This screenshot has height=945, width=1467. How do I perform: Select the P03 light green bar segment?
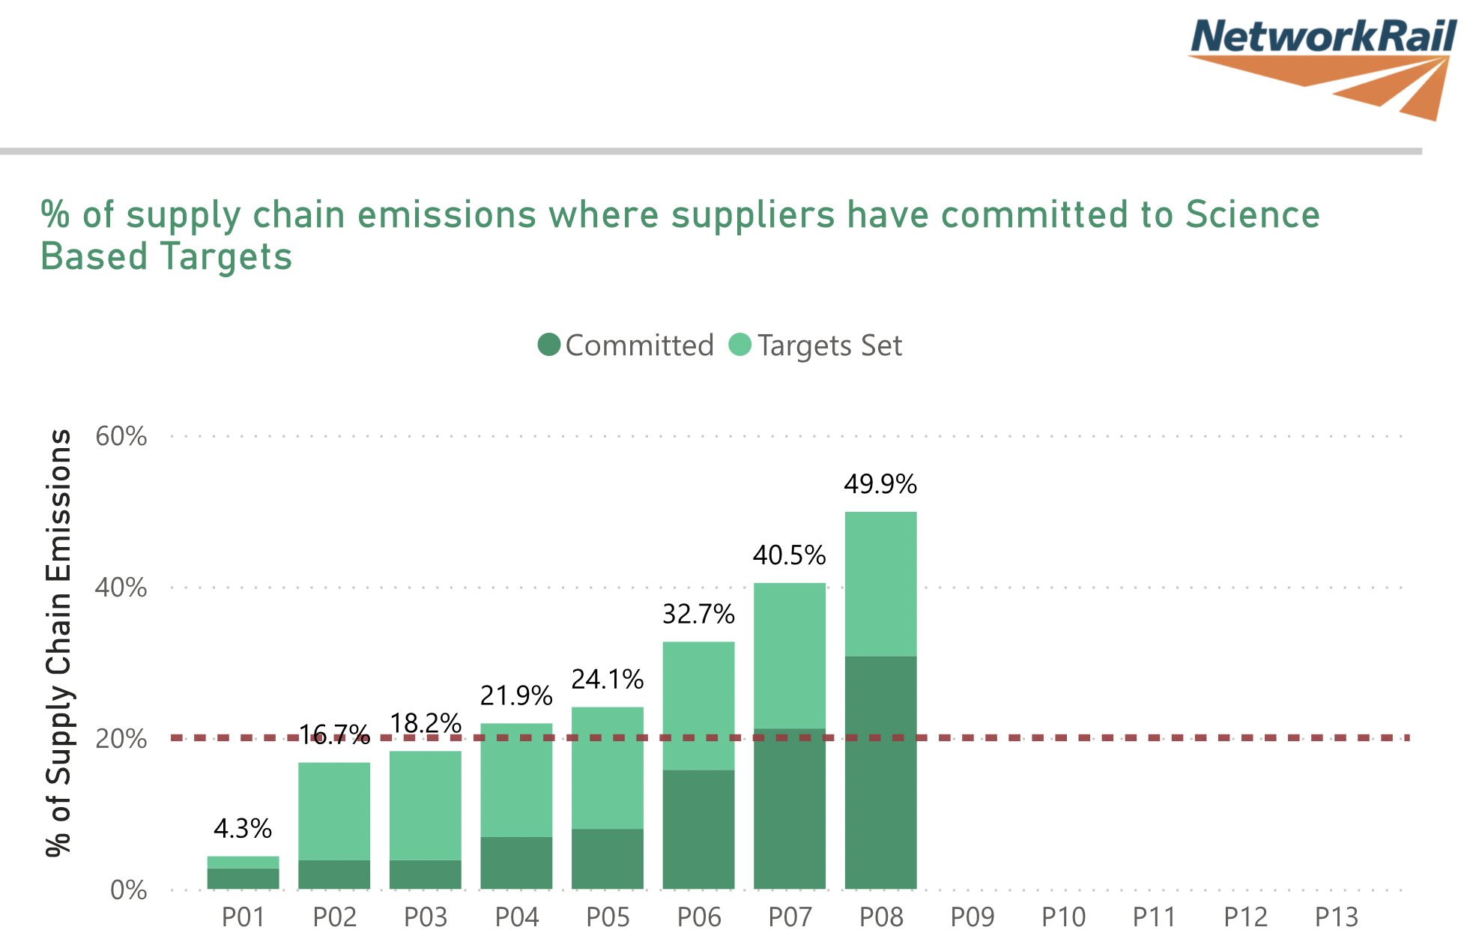click(x=426, y=806)
